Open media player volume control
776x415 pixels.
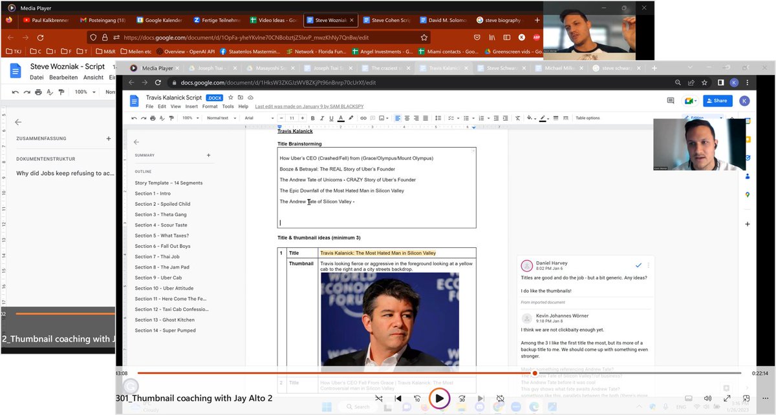click(x=707, y=398)
